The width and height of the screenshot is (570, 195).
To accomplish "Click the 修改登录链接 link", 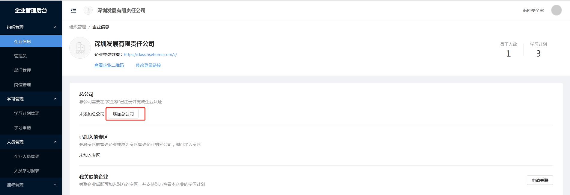I will tap(148, 65).
